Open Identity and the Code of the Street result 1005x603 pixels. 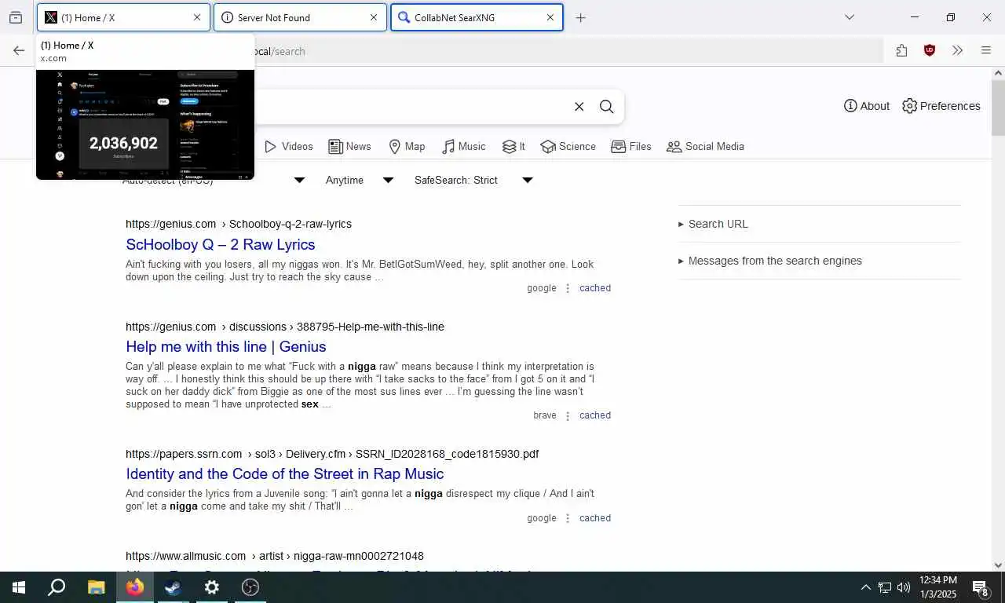[x=285, y=473]
